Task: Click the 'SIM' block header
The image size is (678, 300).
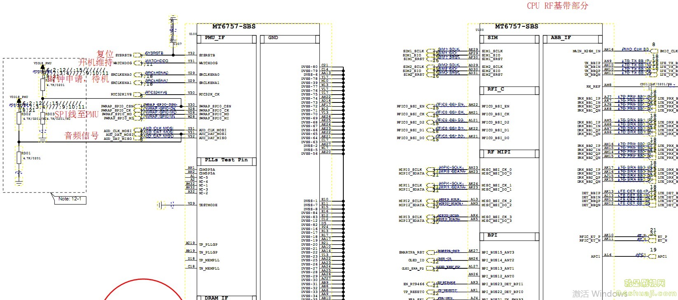Action: tap(510, 39)
